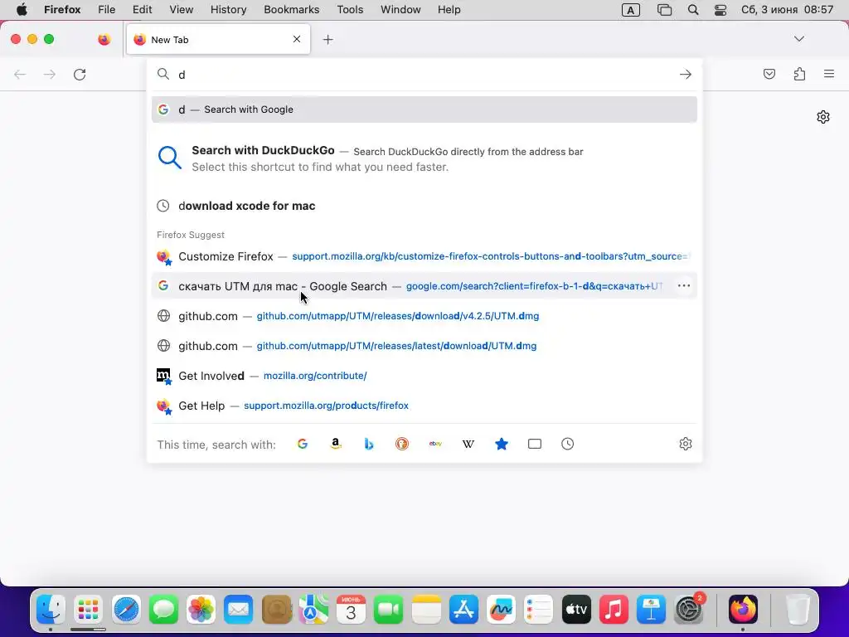This screenshot has width=849, height=637.
Task: Search this time with DuckDuckGo icon
Action: [x=402, y=445]
